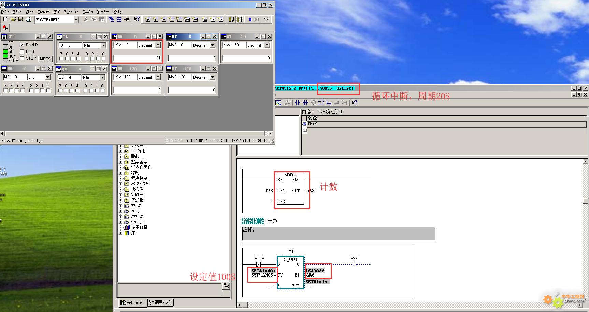Expand the 浮点数函数 tree node
The height and width of the screenshot is (312, 589).
(120, 167)
